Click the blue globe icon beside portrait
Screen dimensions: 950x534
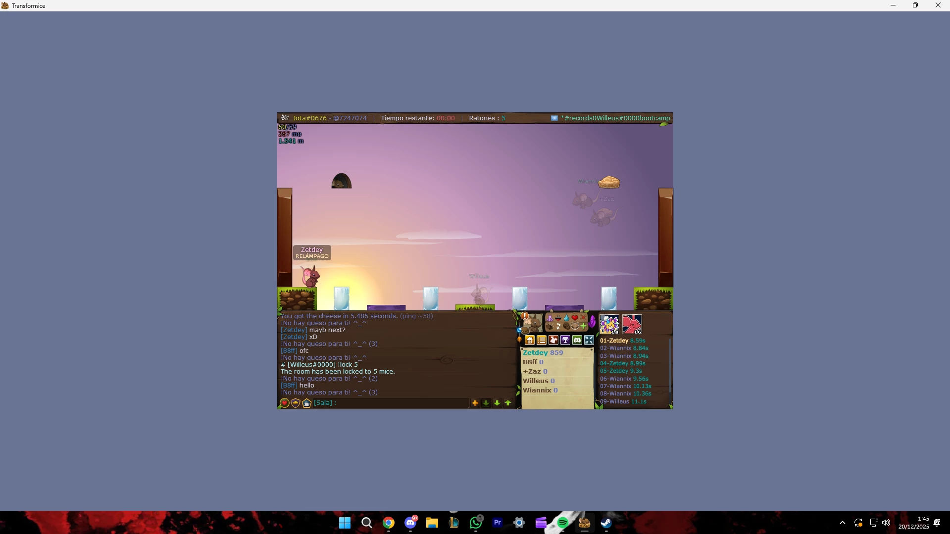click(519, 330)
